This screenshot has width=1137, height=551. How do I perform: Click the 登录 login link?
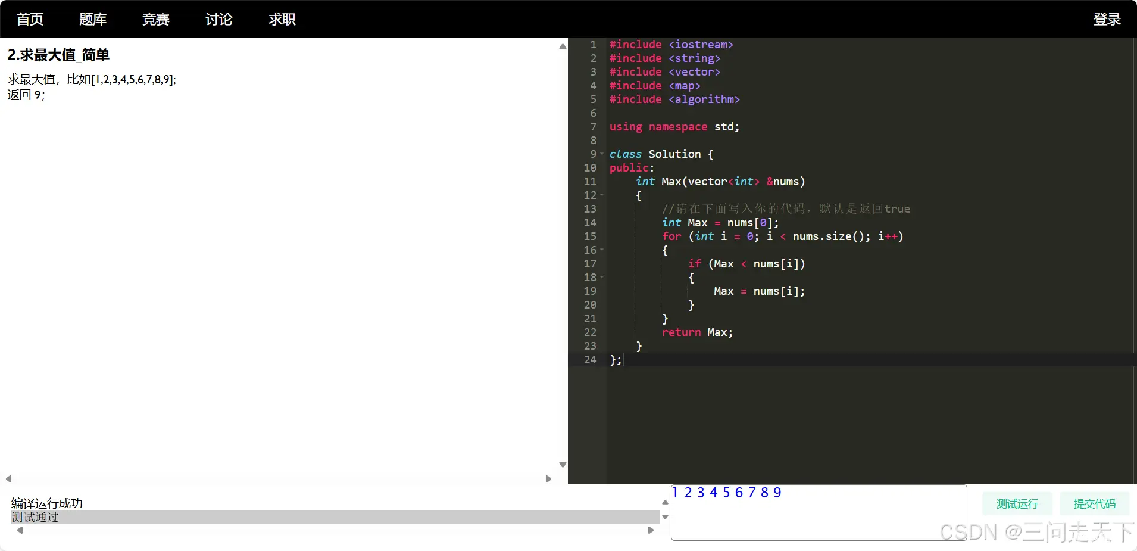[1107, 19]
